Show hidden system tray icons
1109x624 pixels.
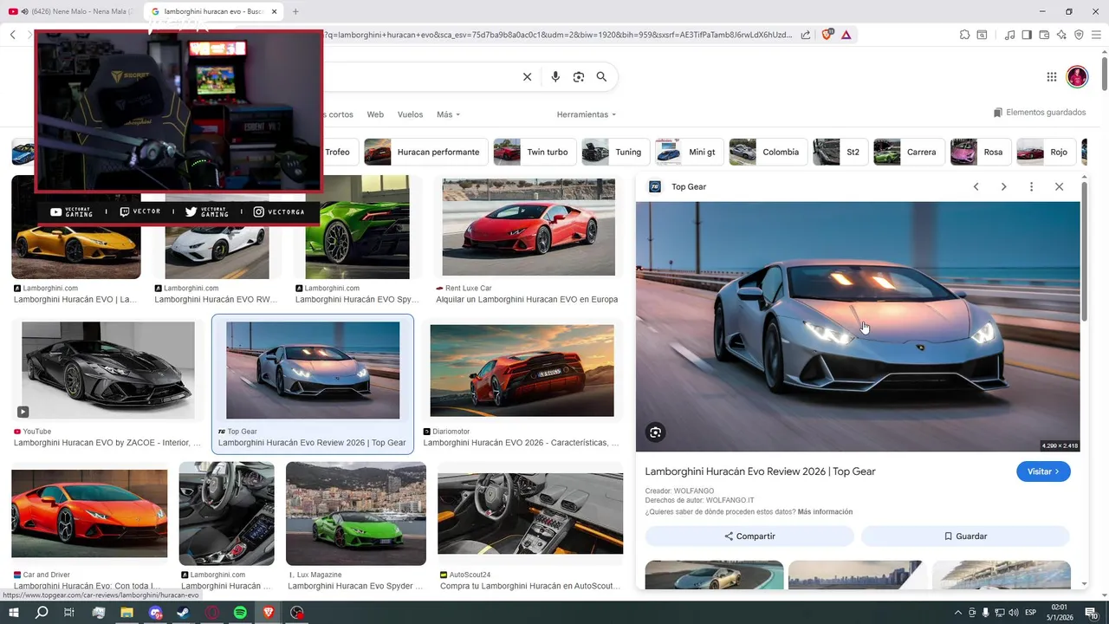[957, 613]
